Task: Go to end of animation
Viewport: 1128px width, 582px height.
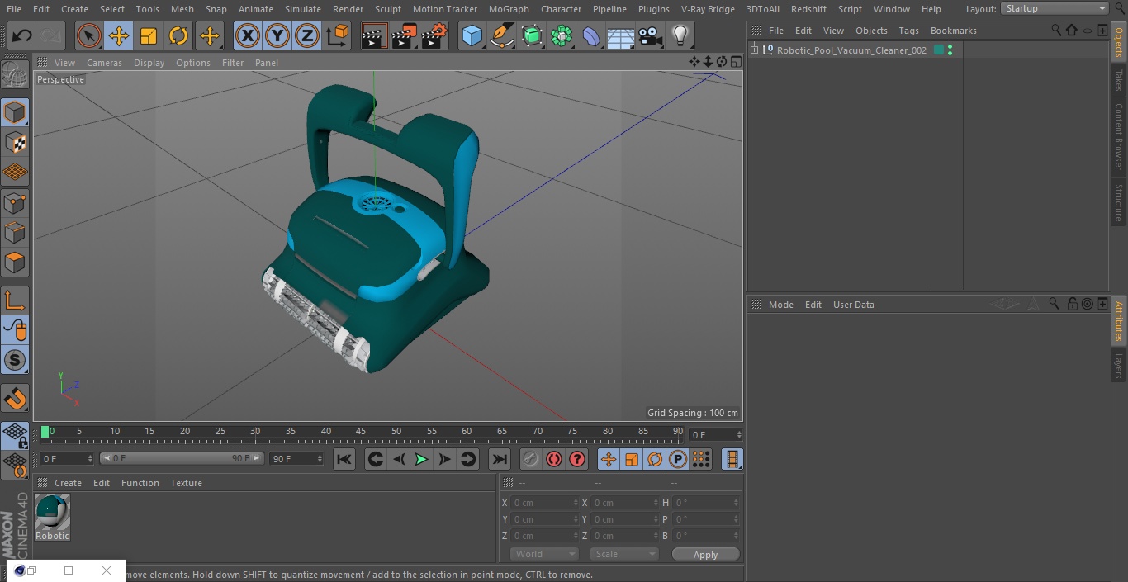Action: pos(500,459)
